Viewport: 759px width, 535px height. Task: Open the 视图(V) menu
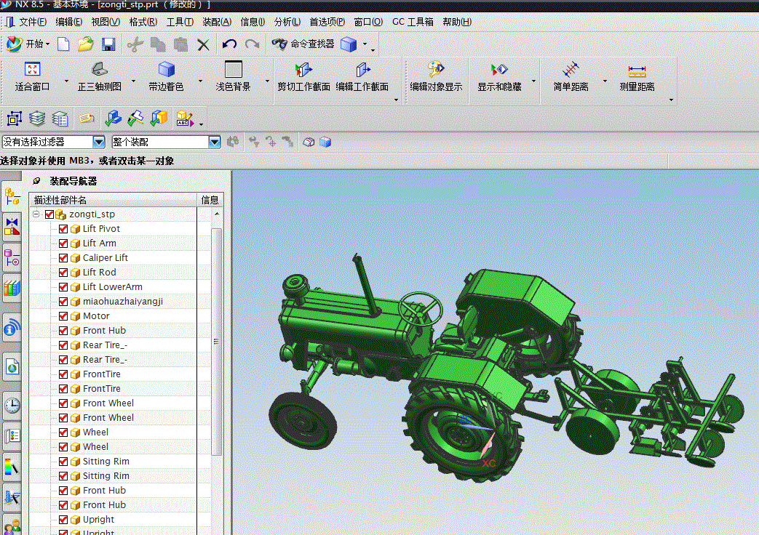click(x=106, y=23)
